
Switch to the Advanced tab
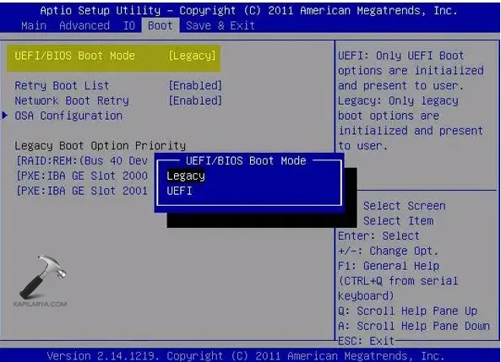(x=84, y=25)
